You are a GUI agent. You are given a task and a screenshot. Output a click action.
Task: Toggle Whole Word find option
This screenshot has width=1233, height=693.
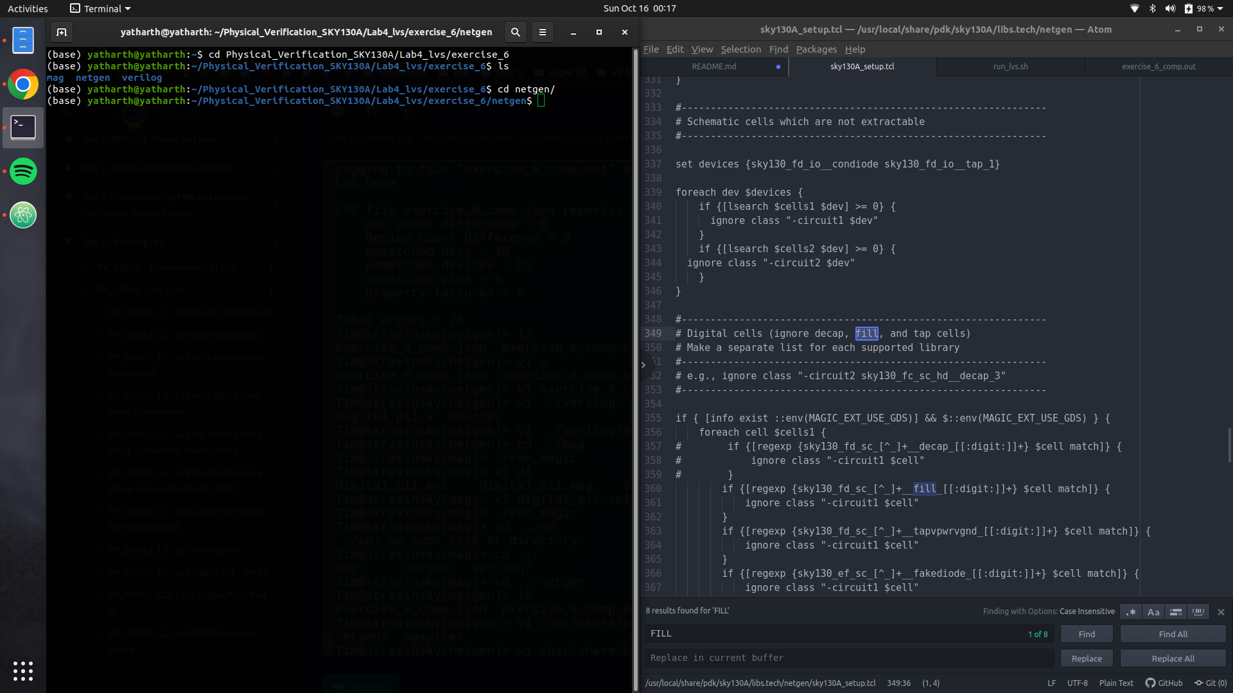click(x=1198, y=612)
